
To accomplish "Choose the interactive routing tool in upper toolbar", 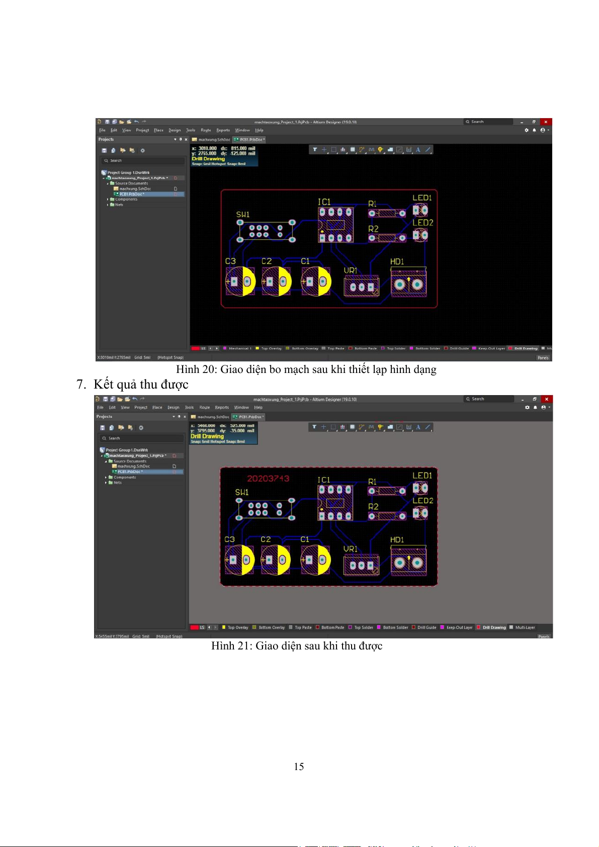I will (x=362, y=149).
